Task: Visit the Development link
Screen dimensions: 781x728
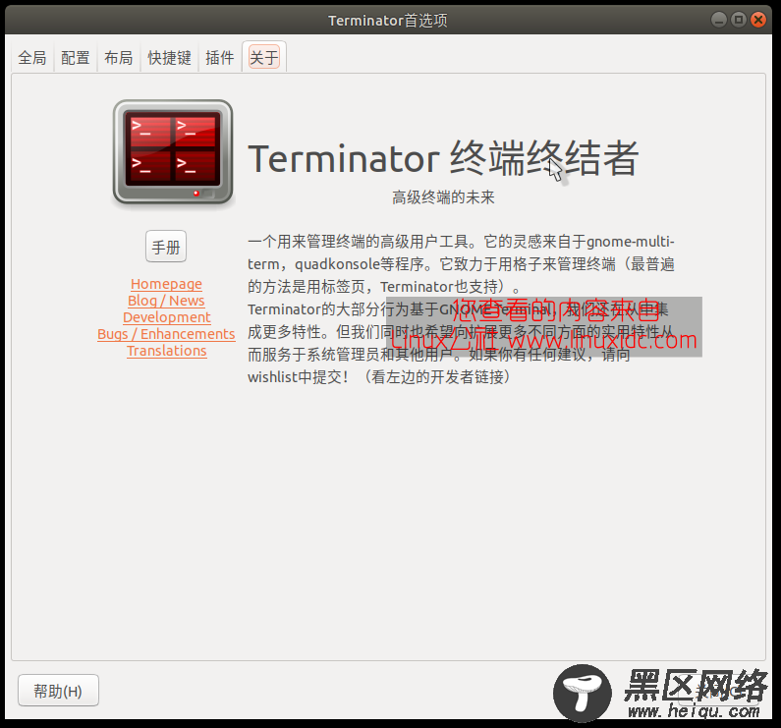Action: [x=166, y=317]
